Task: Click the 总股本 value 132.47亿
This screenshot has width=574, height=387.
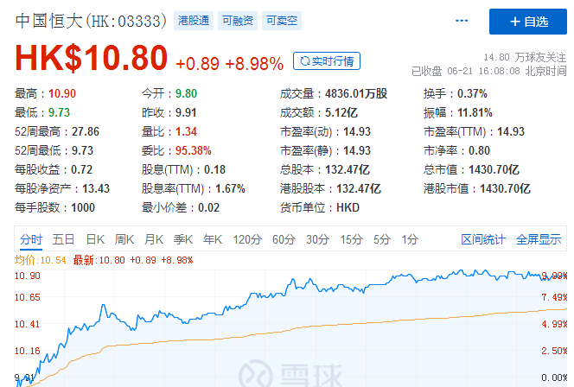Action: 348,169
